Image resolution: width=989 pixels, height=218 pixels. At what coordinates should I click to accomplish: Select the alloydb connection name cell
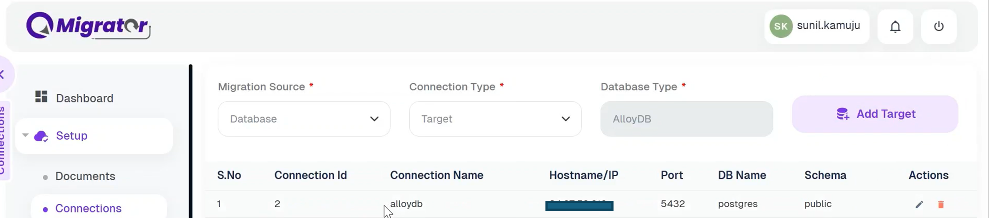[x=406, y=204]
